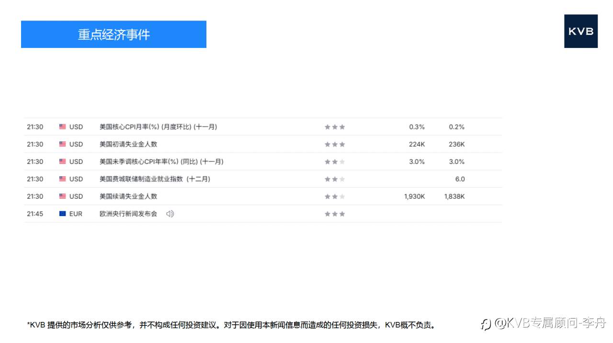Click the EU flag icon beside EUR

pyautogui.click(x=63, y=214)
